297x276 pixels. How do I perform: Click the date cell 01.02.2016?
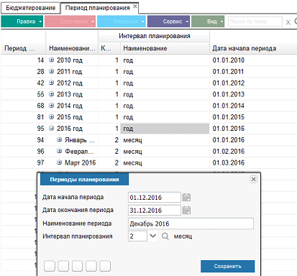coord(229,152)
